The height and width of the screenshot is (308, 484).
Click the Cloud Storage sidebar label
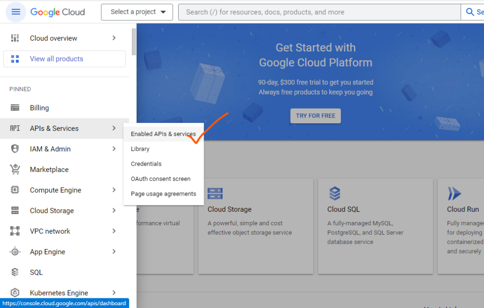tap(52, 211)
